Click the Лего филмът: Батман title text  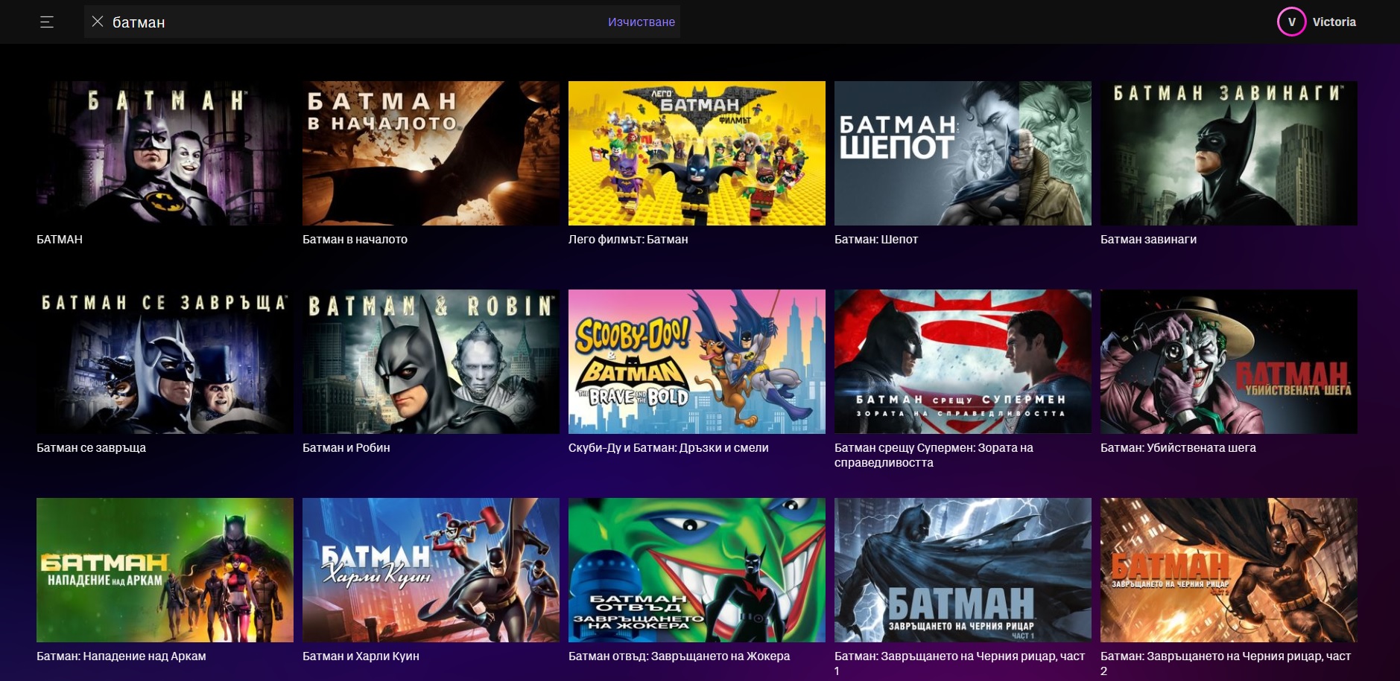point(628,240)
